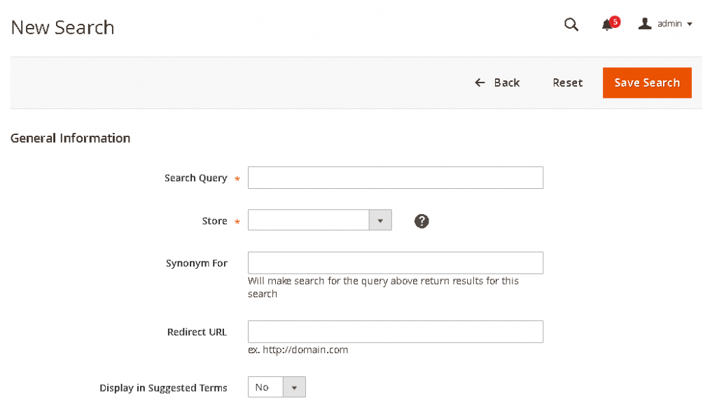Screen dimensions: 717x405
Task: Click the admin avatar icon
Action: [x=645, y=23]
